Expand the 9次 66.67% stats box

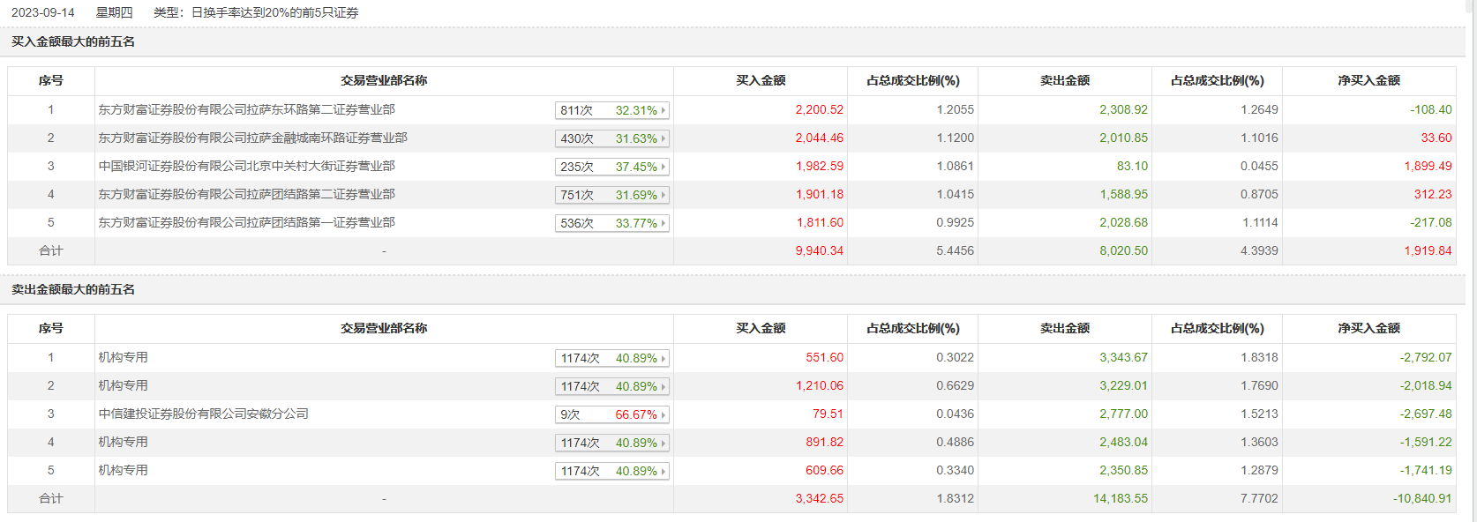(664, 415)
